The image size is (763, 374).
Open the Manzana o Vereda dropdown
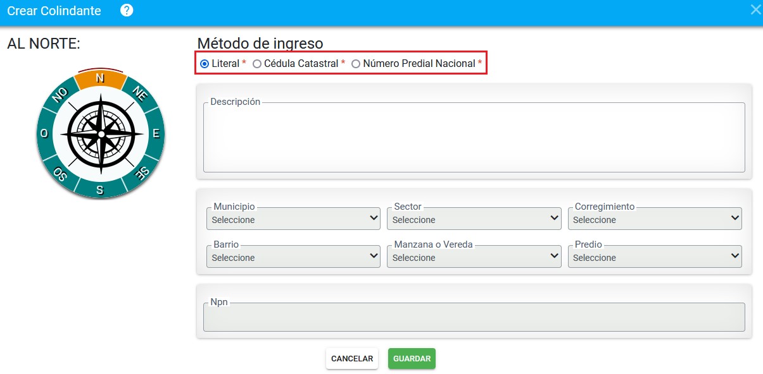tap(474, 256)
